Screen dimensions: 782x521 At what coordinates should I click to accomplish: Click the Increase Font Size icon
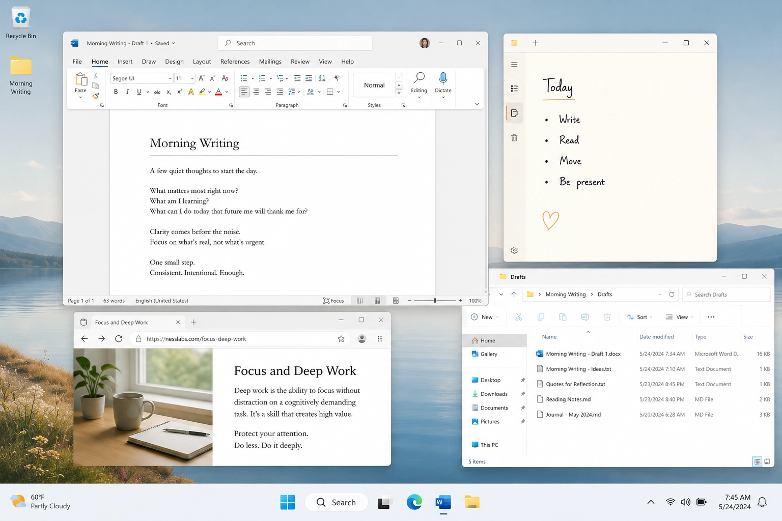[202, 78]
